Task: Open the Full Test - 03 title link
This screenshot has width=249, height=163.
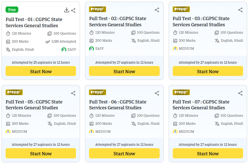Action: pyautogui.click(x=201, y=22)
